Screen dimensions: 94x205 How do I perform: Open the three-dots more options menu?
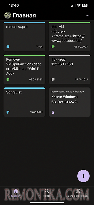(x=87, y=16)
